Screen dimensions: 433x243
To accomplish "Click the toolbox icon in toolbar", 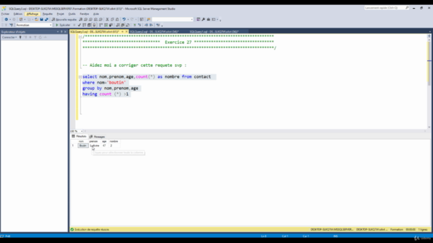I will click(208, 20).
